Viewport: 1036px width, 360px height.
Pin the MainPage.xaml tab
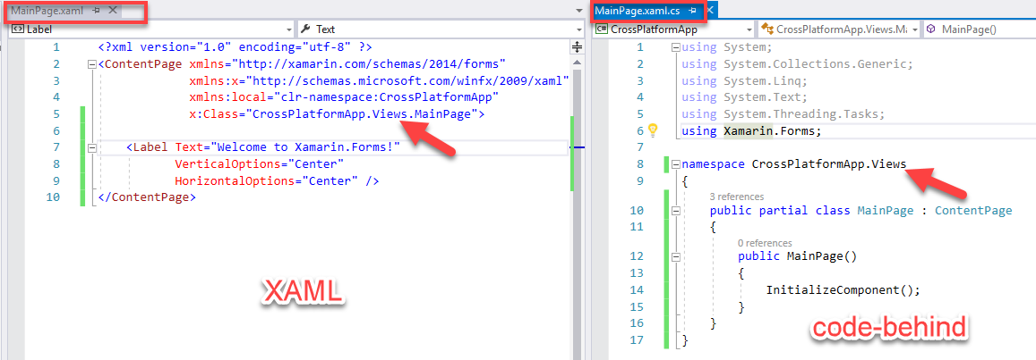pos(96,10)
